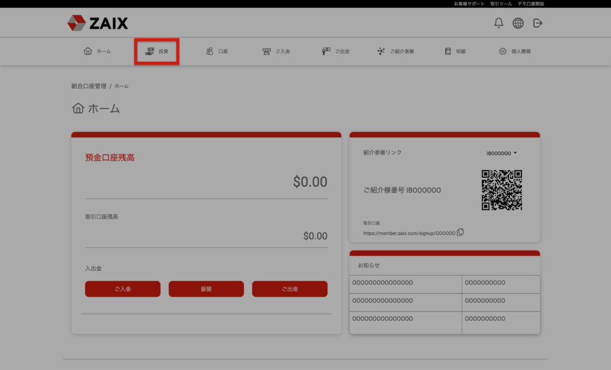Image resolution: width=611 pixels, height=370 pixels.
Task: Expand the IB000000 dropdown
Action: [x=501, y=153]
